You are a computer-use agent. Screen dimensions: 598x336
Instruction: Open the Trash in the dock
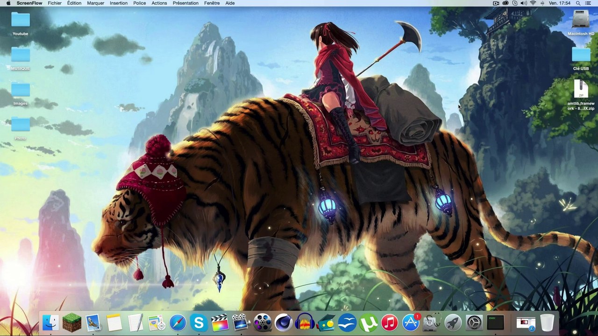pyautogui.click(x=547, y=322)
